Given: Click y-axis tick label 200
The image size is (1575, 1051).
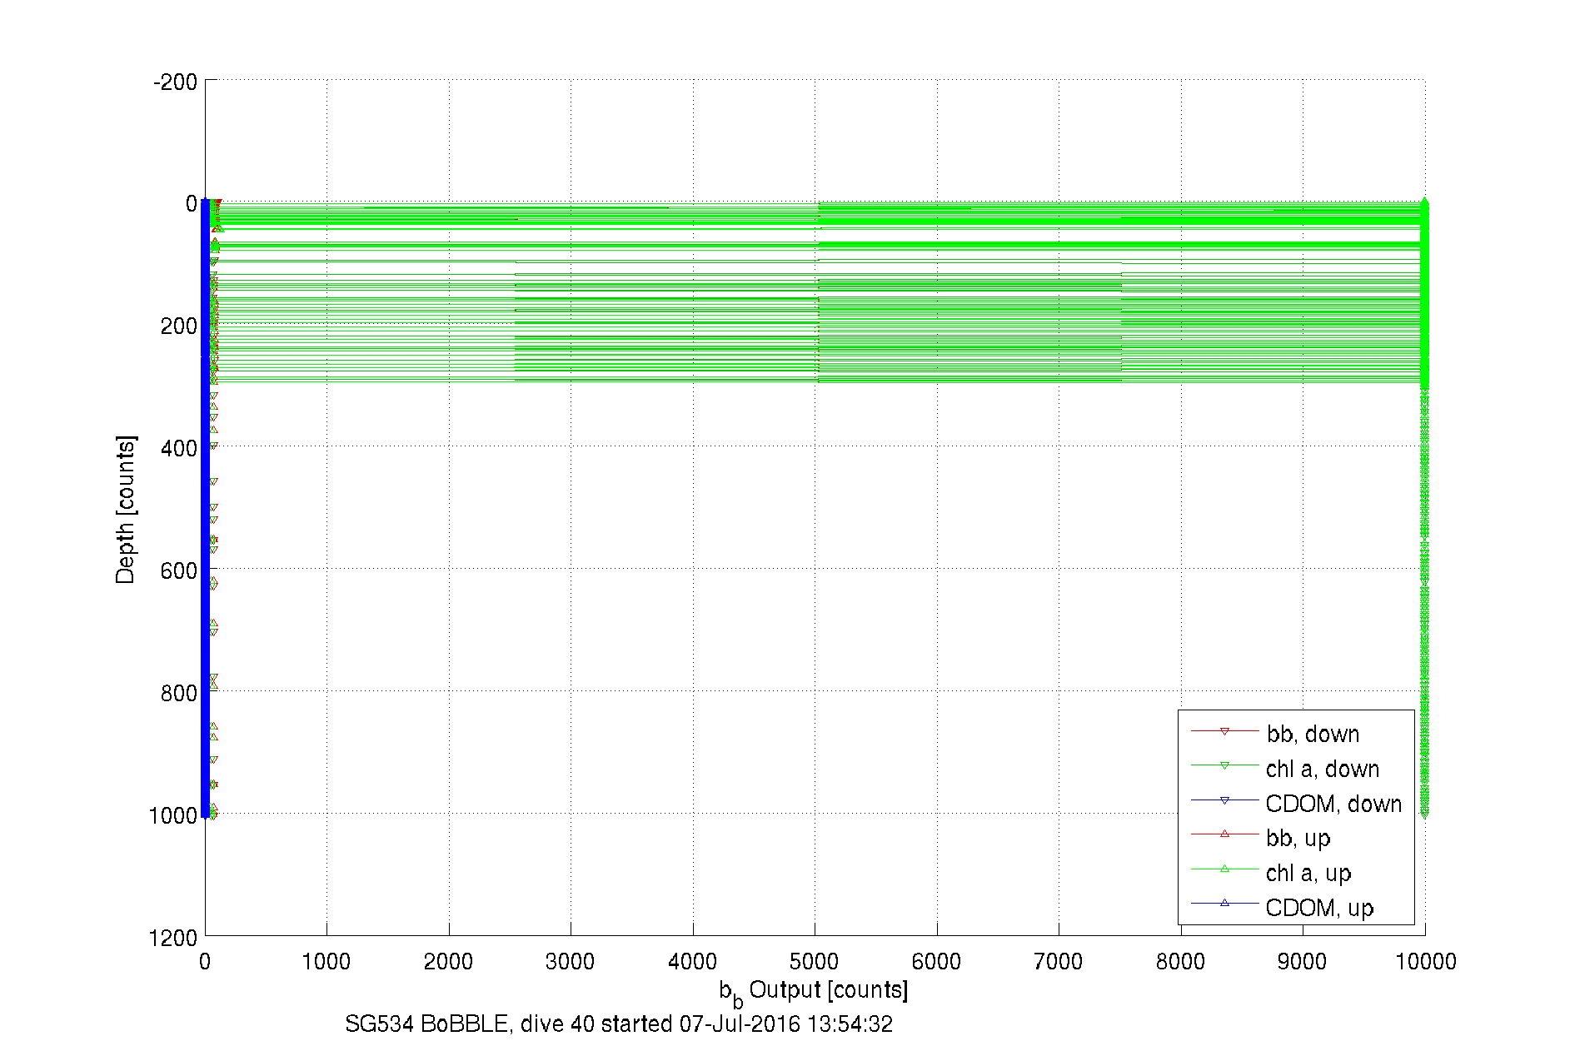Looking at the screenshot, I should tap(179, 326).
